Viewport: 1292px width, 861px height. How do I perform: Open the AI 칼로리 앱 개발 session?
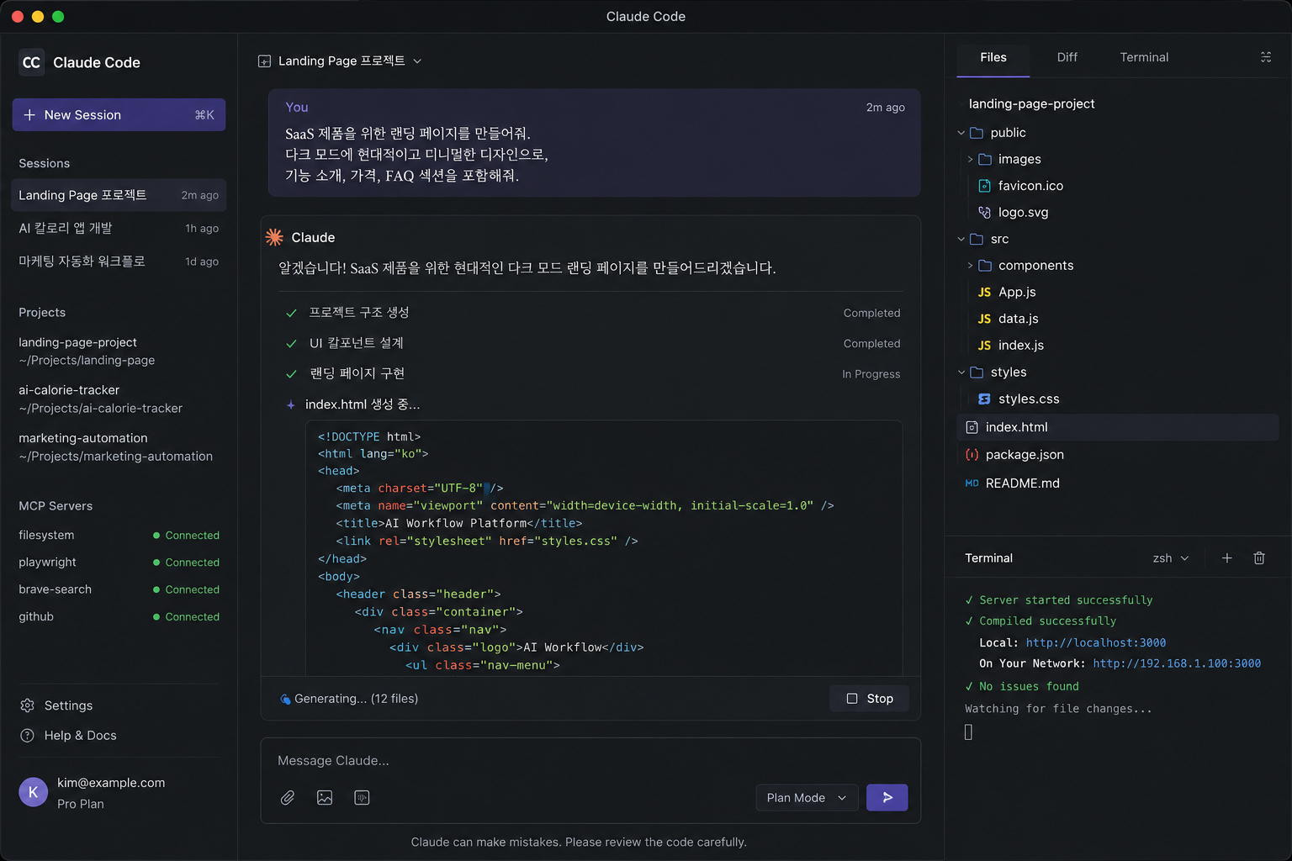(119, 229)
